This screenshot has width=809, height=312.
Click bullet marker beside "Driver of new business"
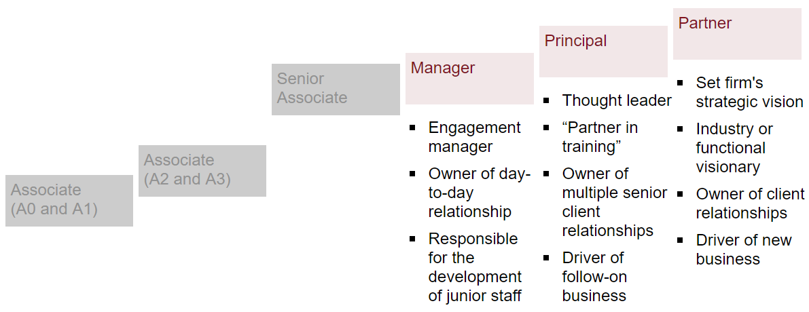click(680, 240)
